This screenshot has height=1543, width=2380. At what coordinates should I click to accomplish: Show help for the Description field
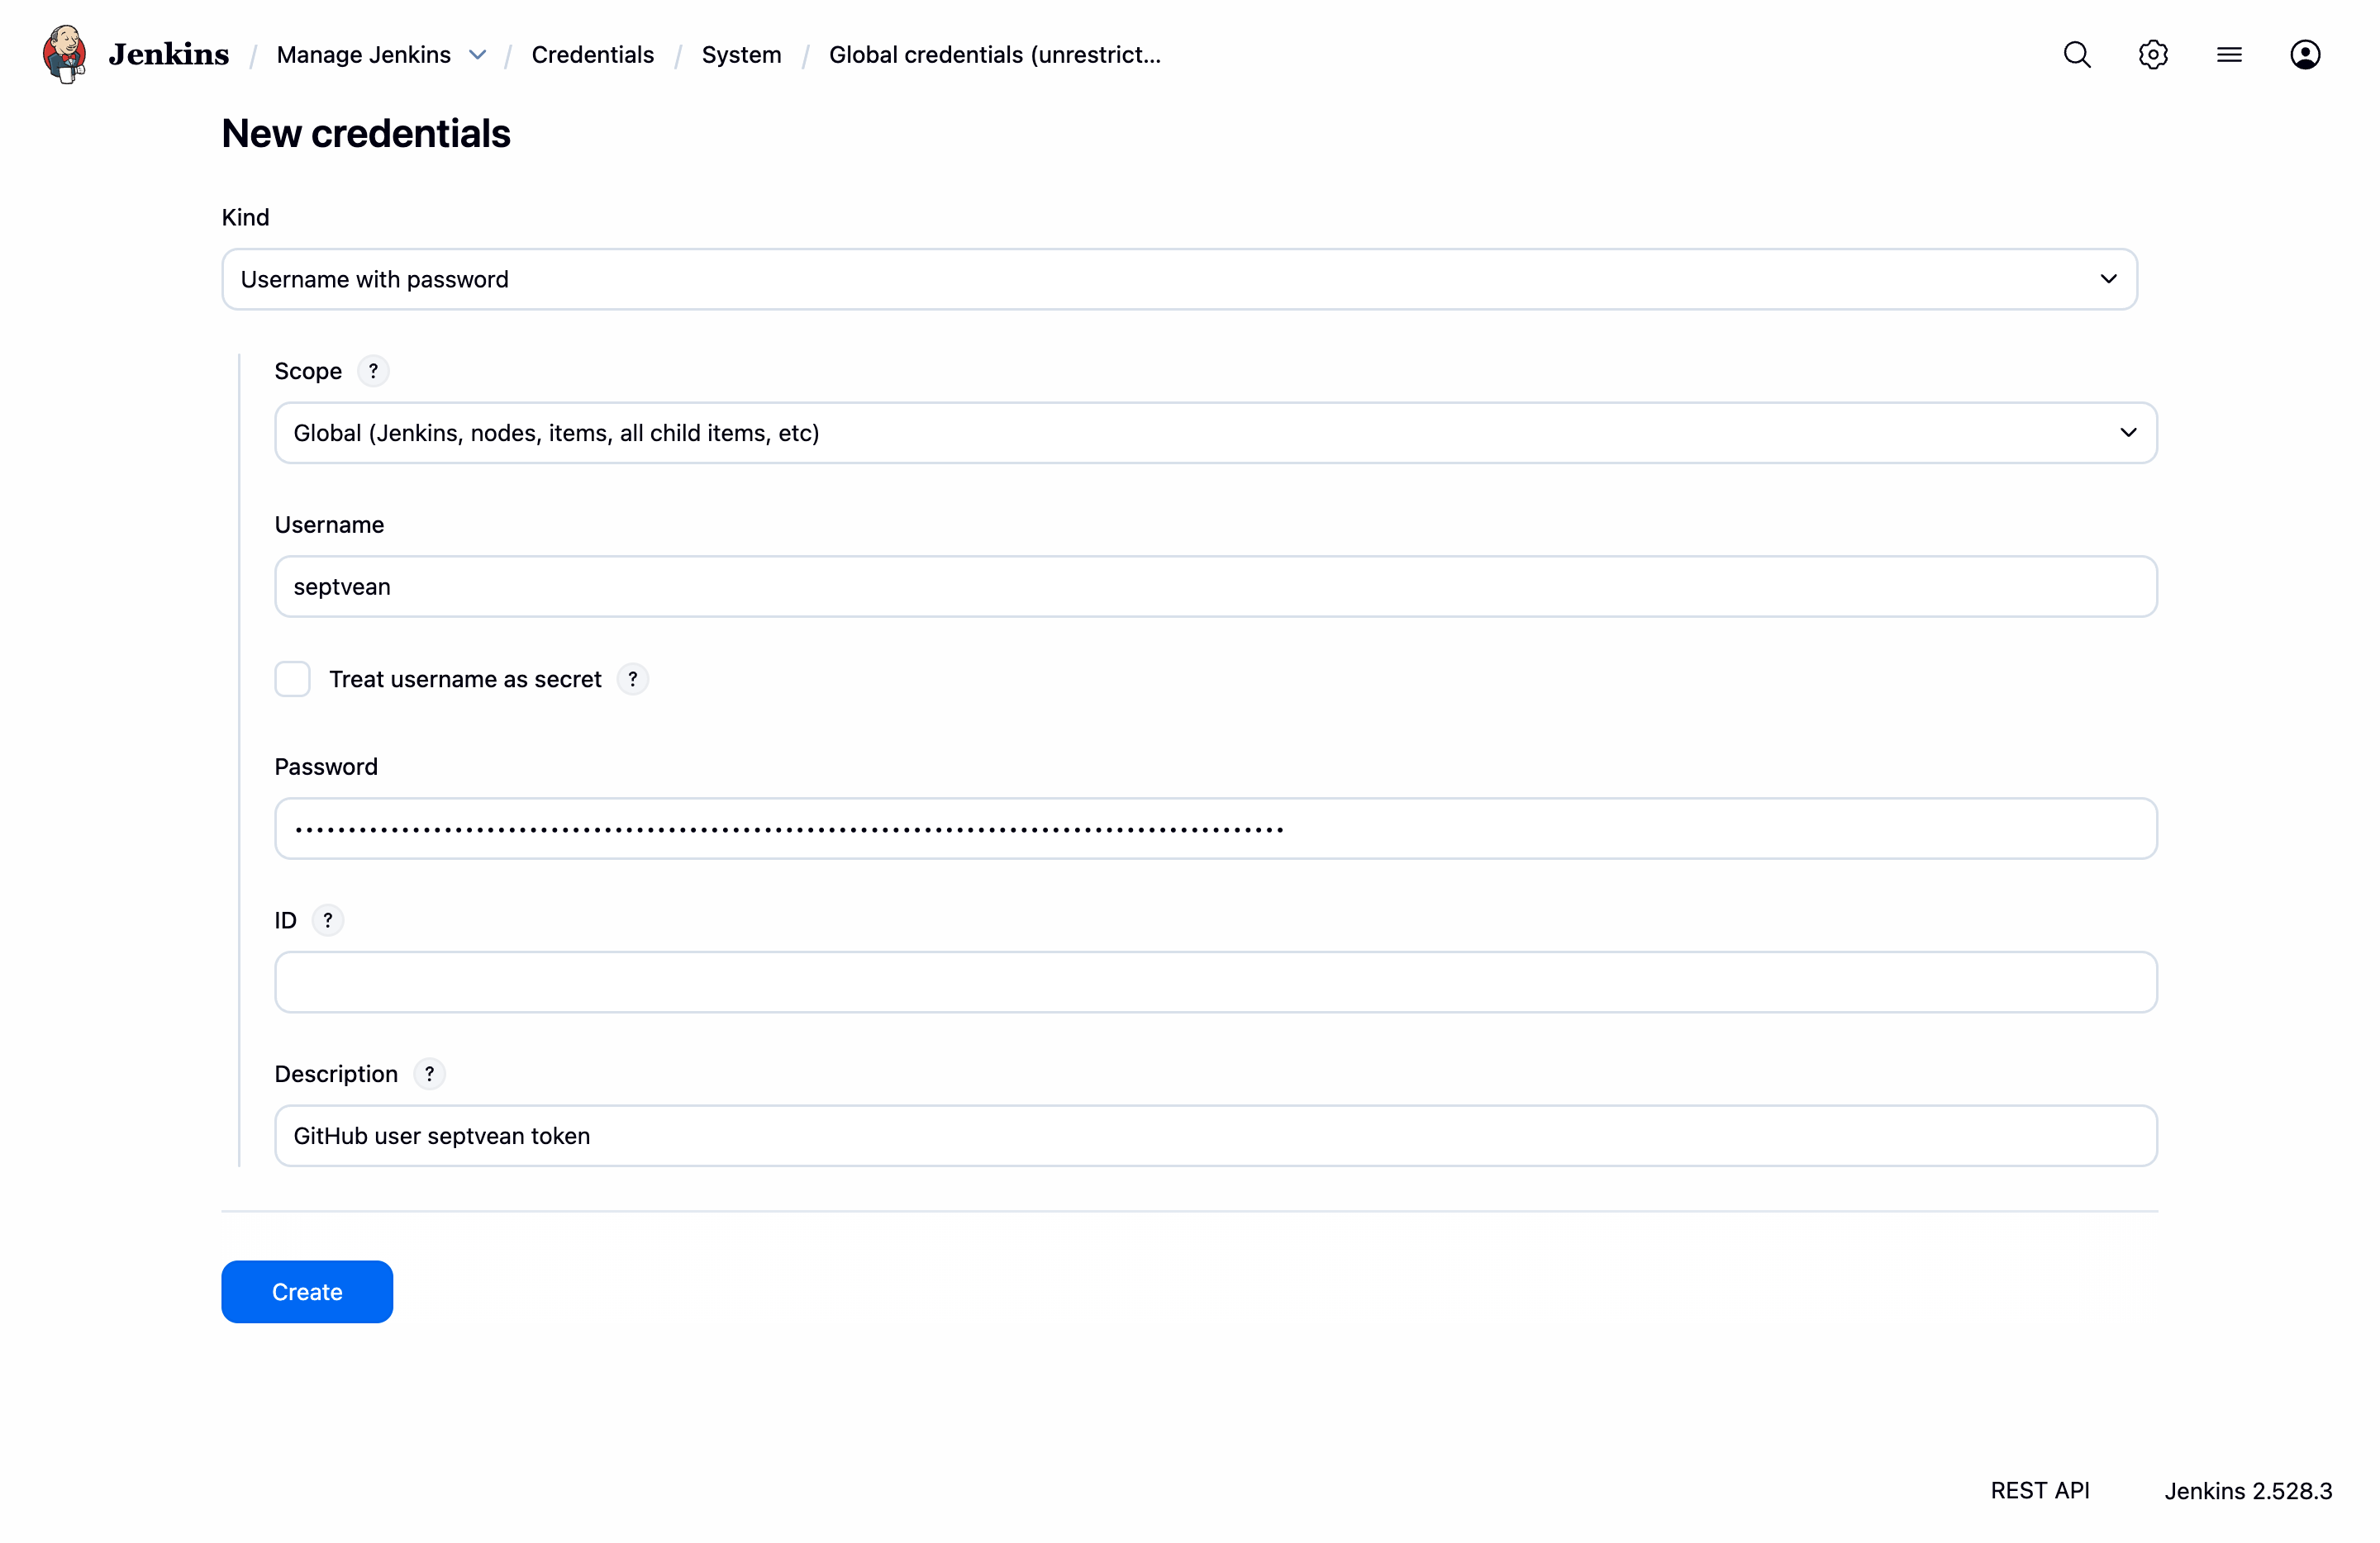429,1075
